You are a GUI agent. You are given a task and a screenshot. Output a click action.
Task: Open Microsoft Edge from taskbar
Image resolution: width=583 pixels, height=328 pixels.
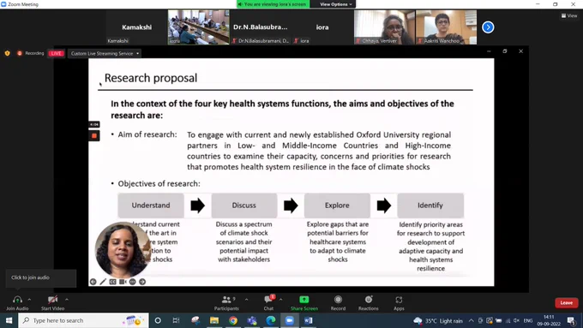pyautogui.click(x=271, y=320)
